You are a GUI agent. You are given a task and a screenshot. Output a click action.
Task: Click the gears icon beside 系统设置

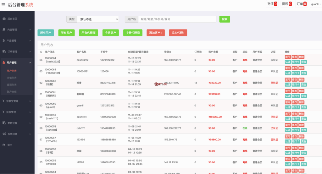4,134
